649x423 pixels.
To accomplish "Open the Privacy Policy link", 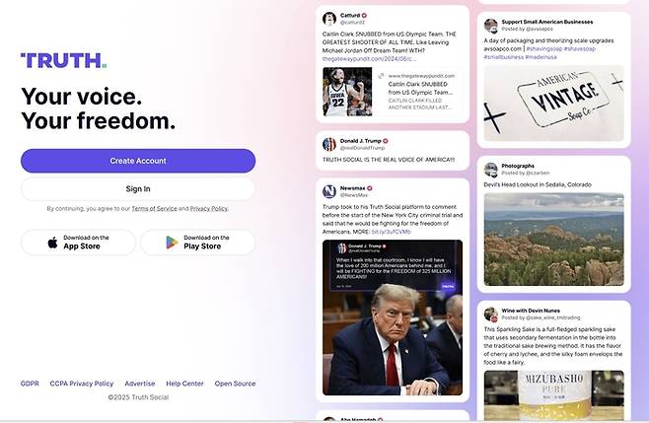I will [x=209, y=209].
